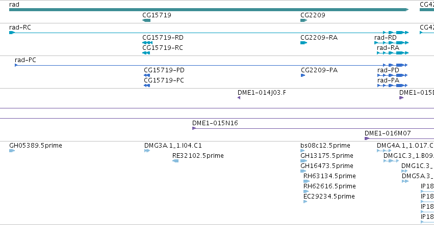Click the DMG3A.1_1.I04.C1 arrow glyph
This screenshot has height=225, width=434.
pos(147,151)
